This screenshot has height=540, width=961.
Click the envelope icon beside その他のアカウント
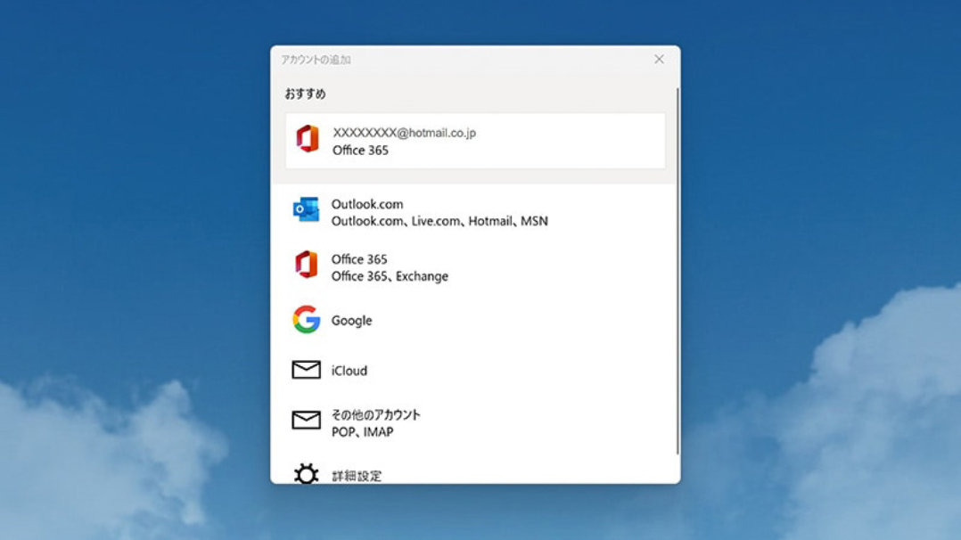coord(306,420)
